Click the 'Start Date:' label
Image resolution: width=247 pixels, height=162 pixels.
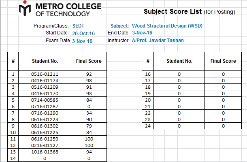point(57,33)
